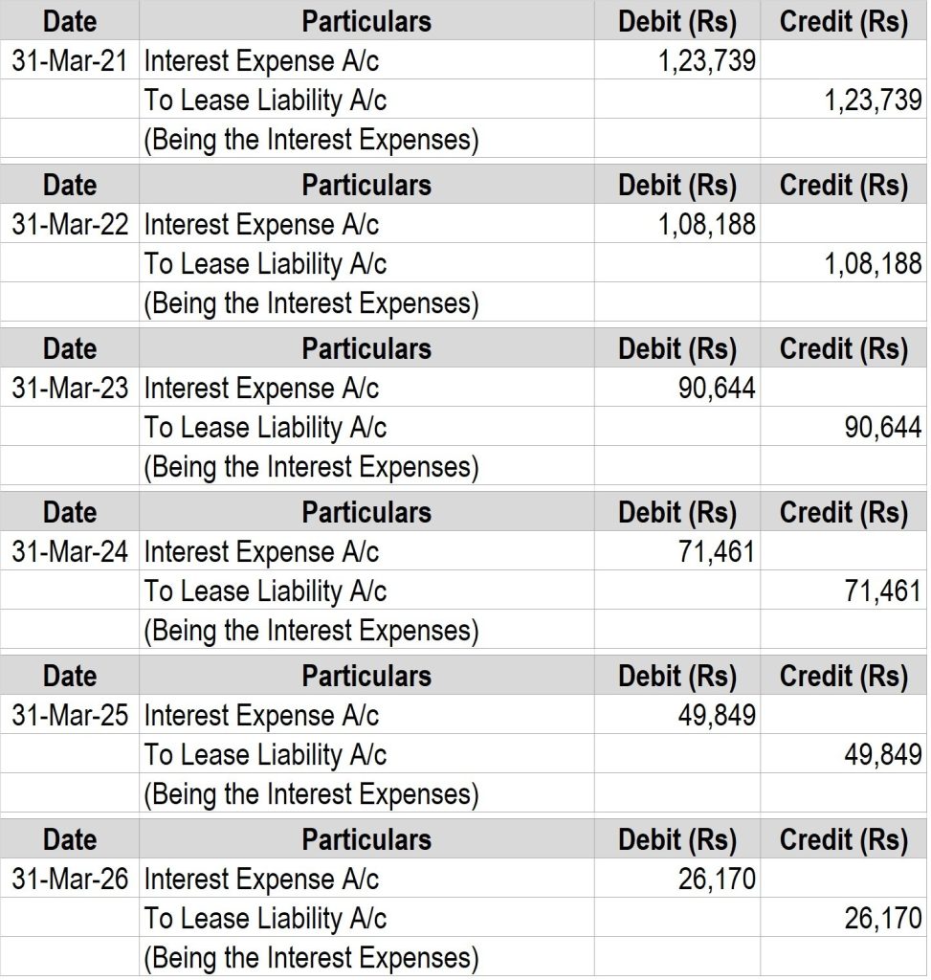Image resolution: width=931 pixels, height=980 pixels.
Task: Select the 31-Mar-25 date cell
Action: [x=70, y=715]
